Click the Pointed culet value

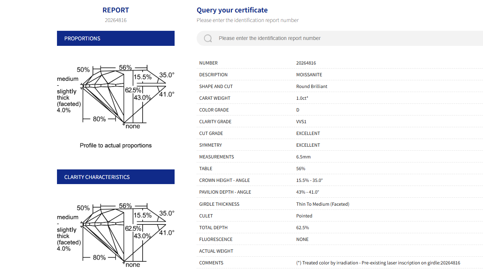click(304, 216)
